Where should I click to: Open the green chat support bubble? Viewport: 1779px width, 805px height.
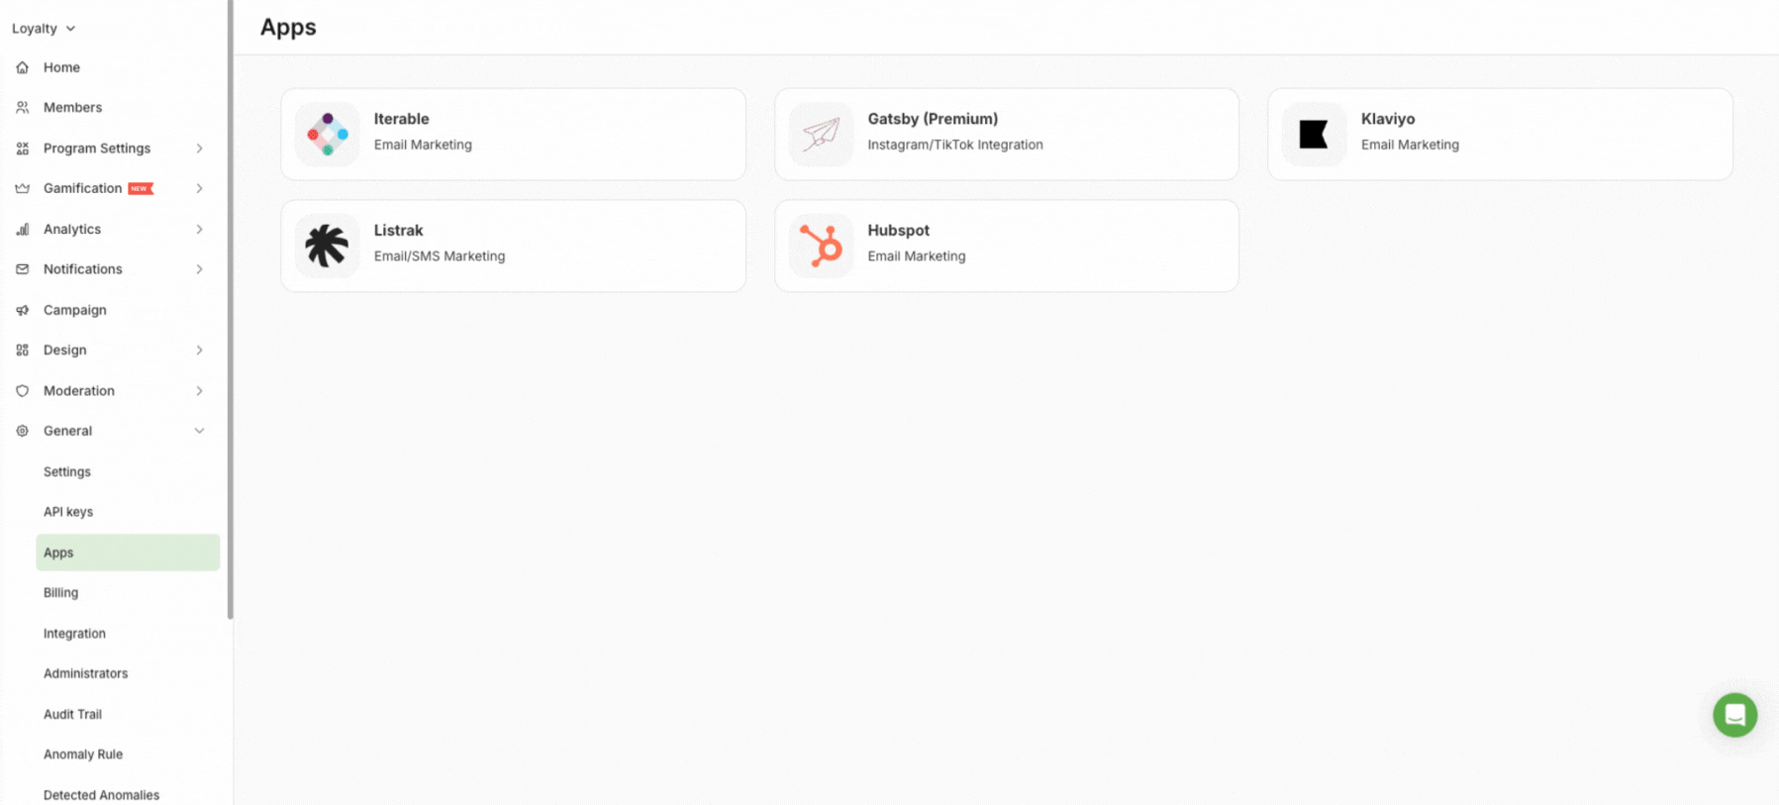1734,715
